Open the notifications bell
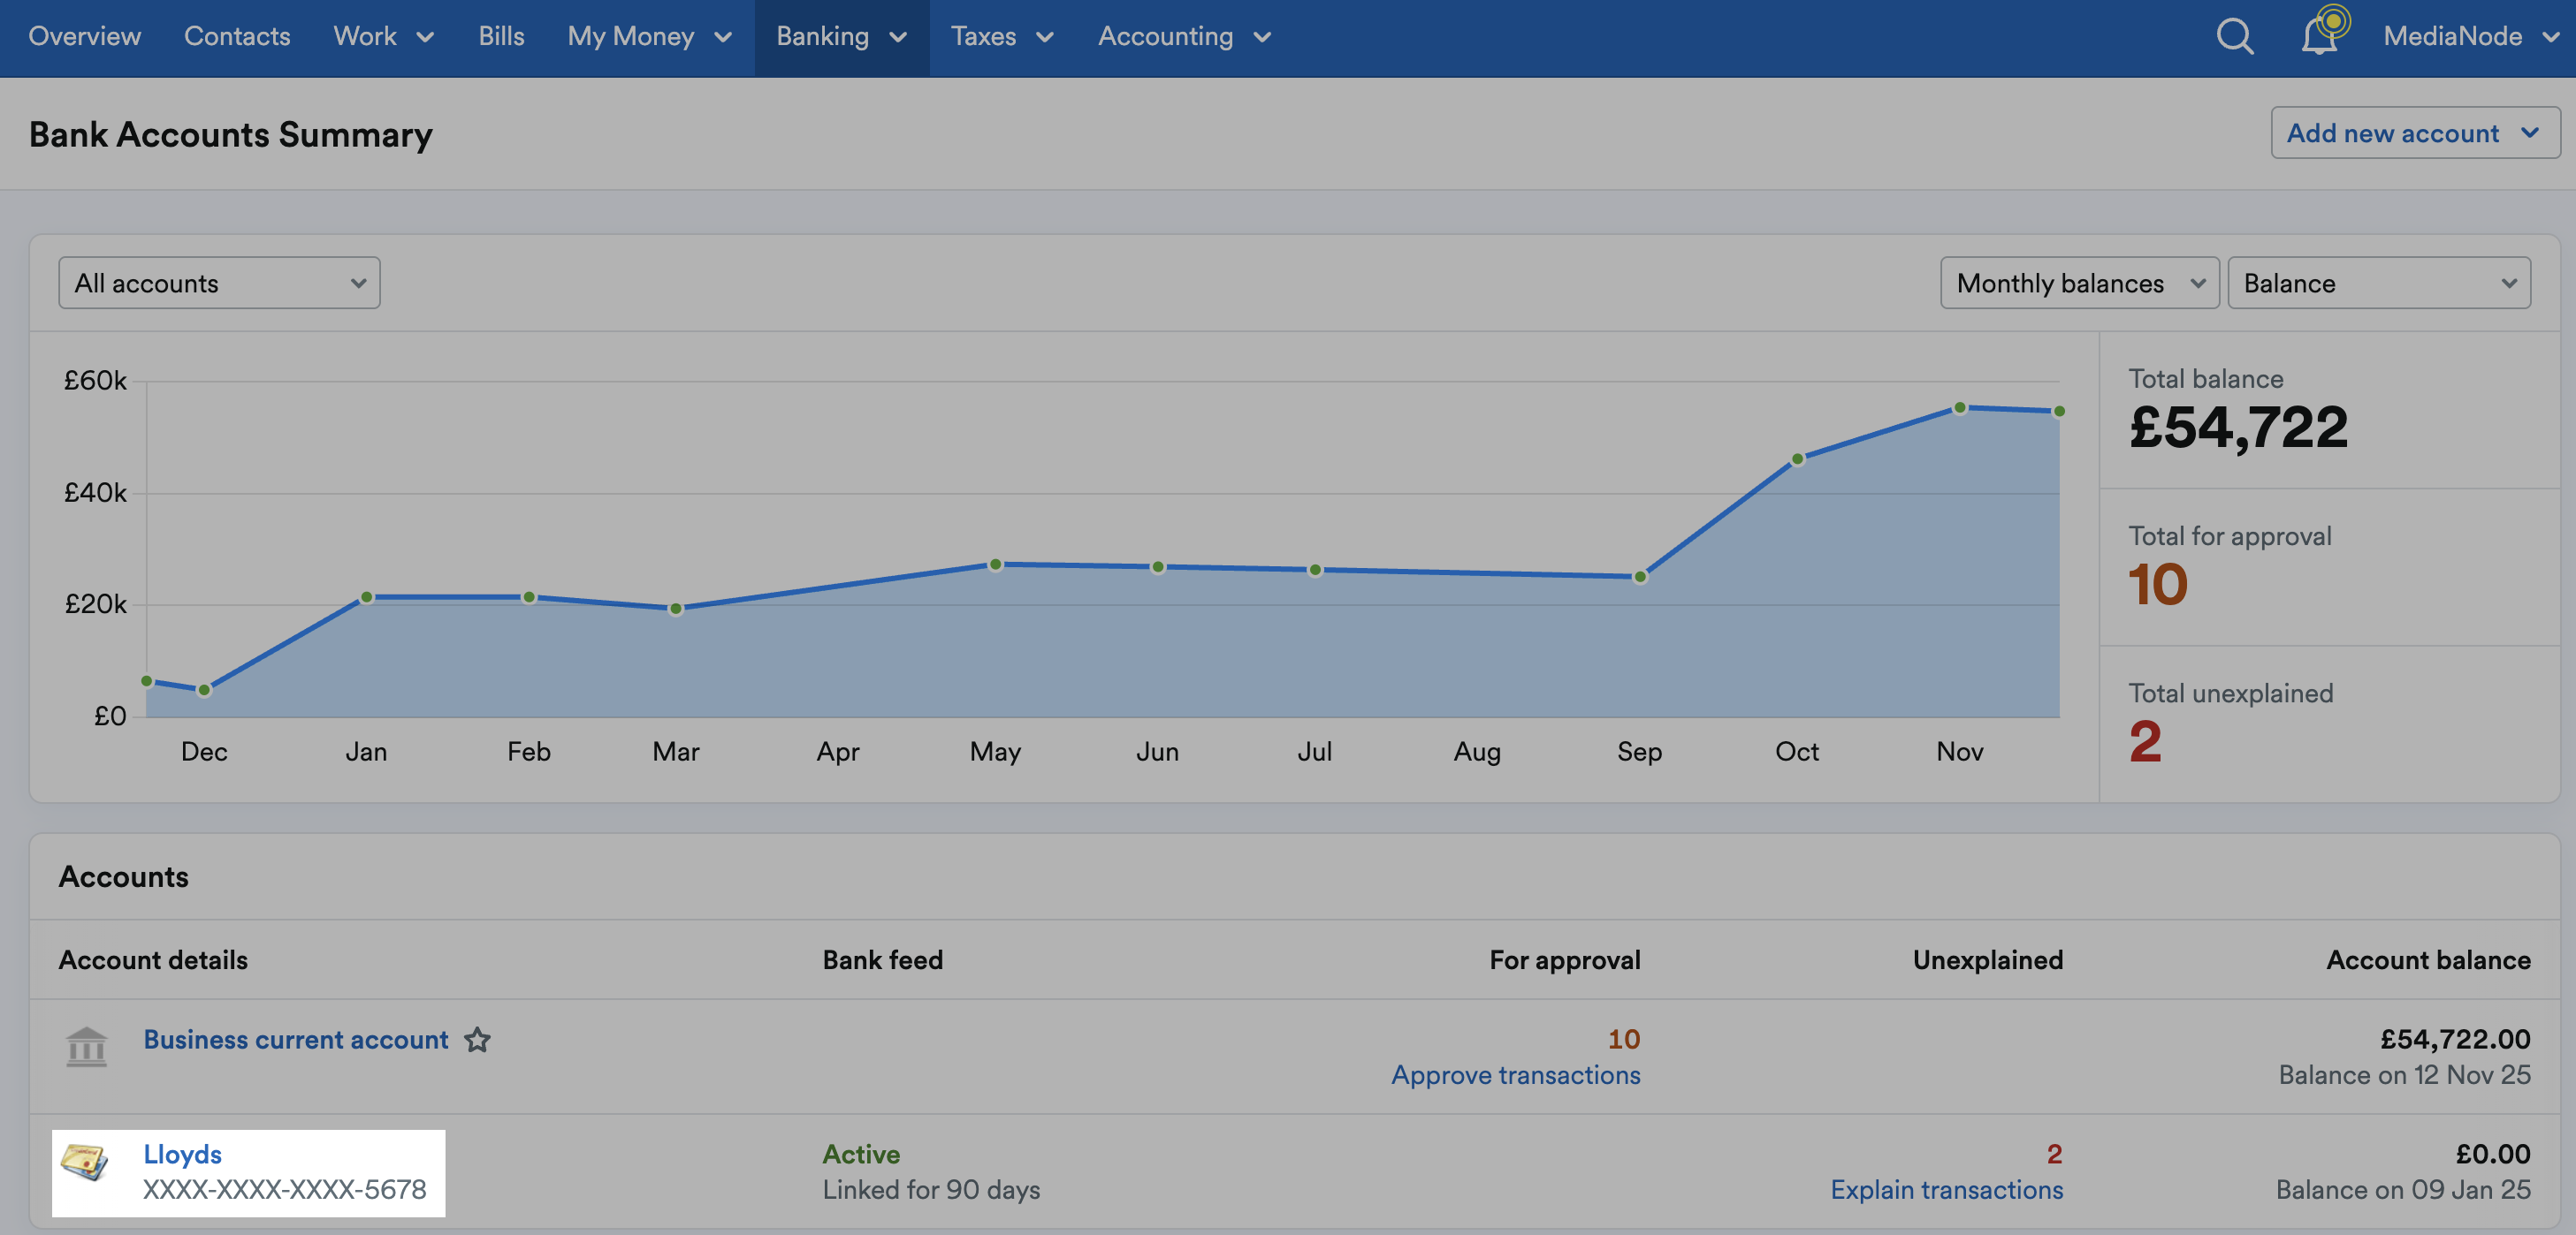 coord(2320,35)
